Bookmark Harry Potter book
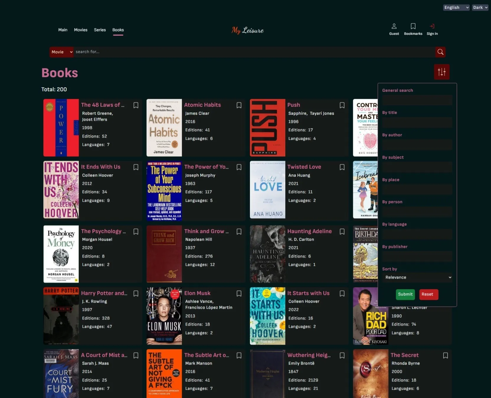The height and width of the screenshot is (398, 491). [136, 294]
